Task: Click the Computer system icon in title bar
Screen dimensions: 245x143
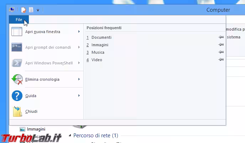Action: pos(12,10)
